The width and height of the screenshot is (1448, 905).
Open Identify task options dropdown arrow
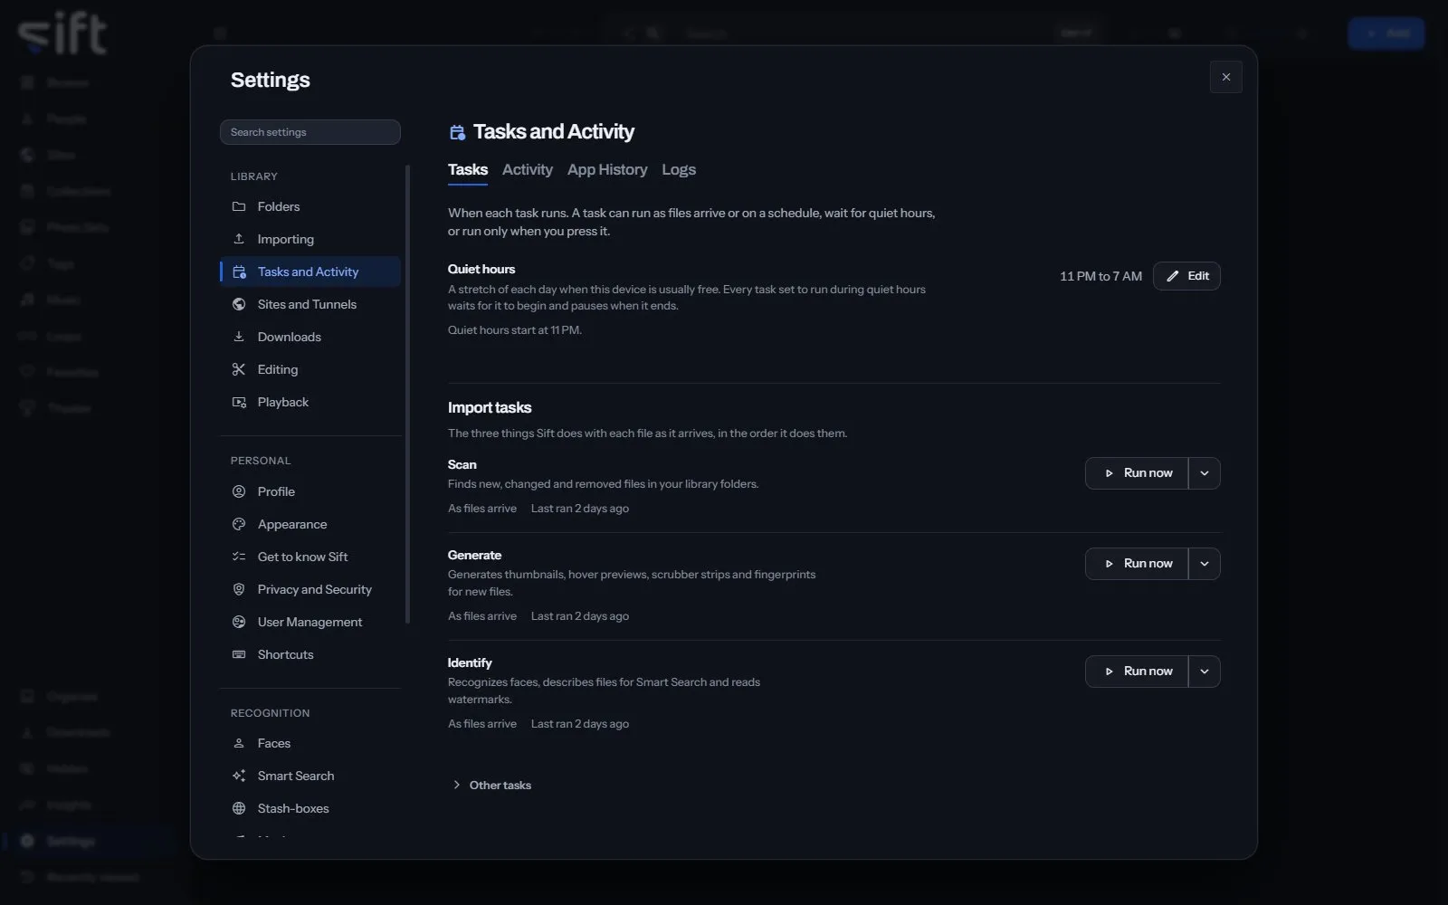coord(1205,672)
